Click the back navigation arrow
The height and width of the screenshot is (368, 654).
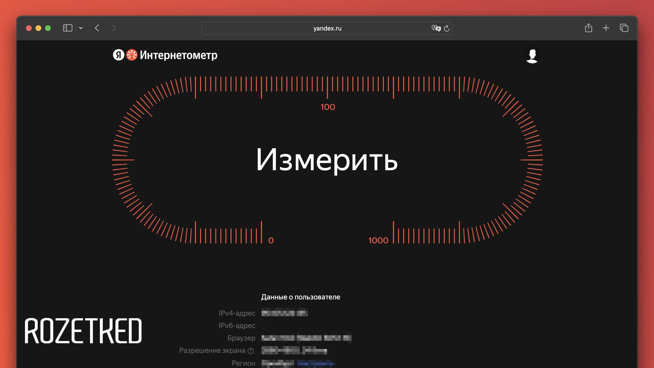tap(97, 28)
